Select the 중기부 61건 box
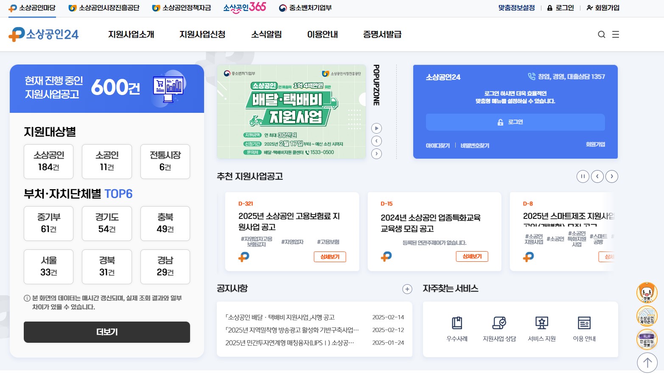Viewport: 664px width, 375px height. (x=49, y=224)
